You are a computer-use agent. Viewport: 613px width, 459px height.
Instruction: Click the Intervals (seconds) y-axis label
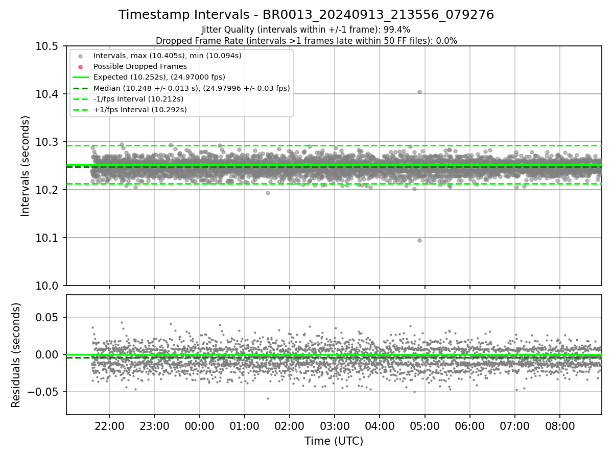(x=26, y=166)
